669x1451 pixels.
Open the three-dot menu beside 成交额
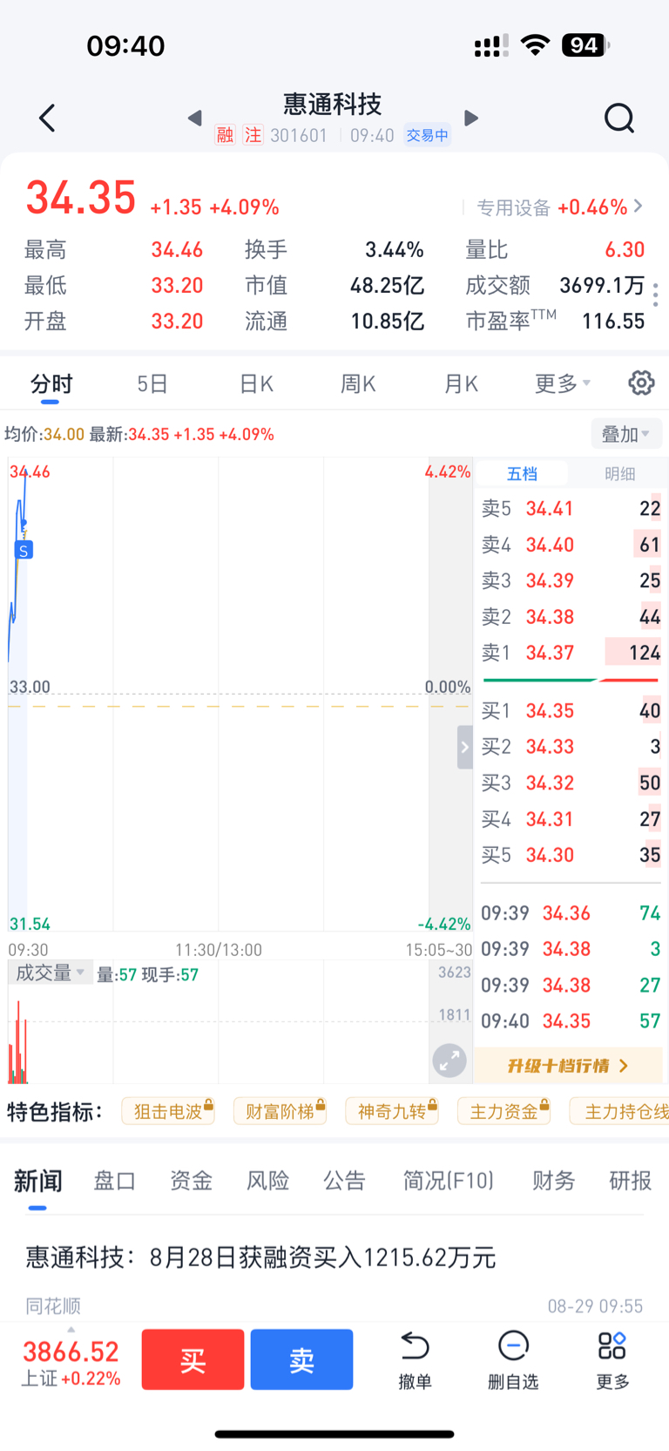tap(655, 295)
